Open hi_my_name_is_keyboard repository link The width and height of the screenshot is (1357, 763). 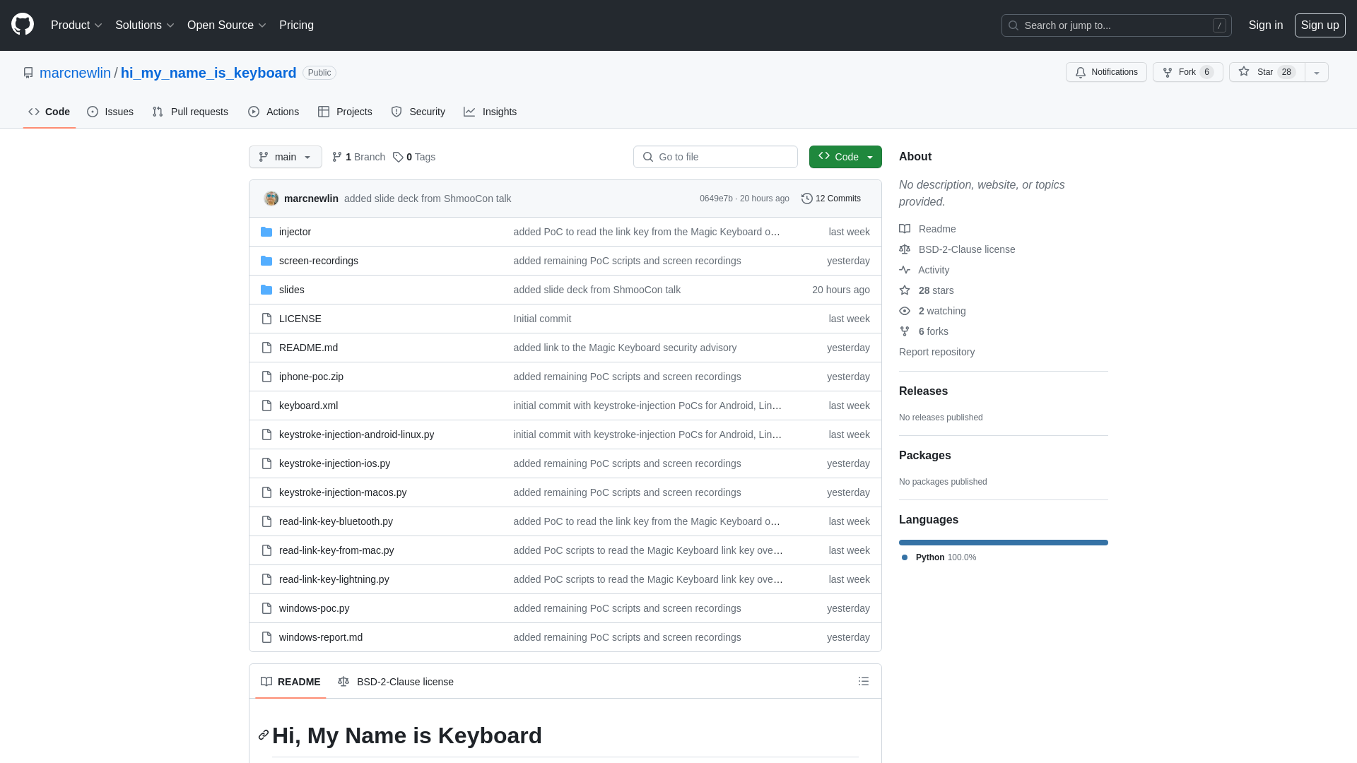[x=208, y=73]
